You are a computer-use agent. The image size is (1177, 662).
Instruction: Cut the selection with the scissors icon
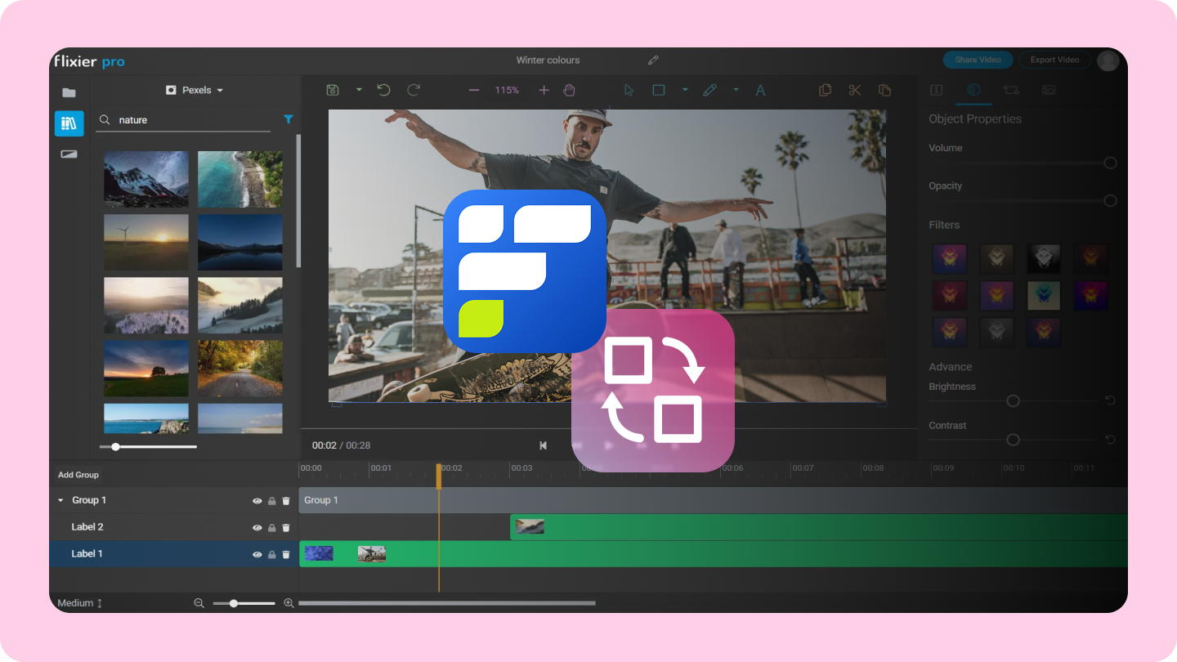(854, 90)
